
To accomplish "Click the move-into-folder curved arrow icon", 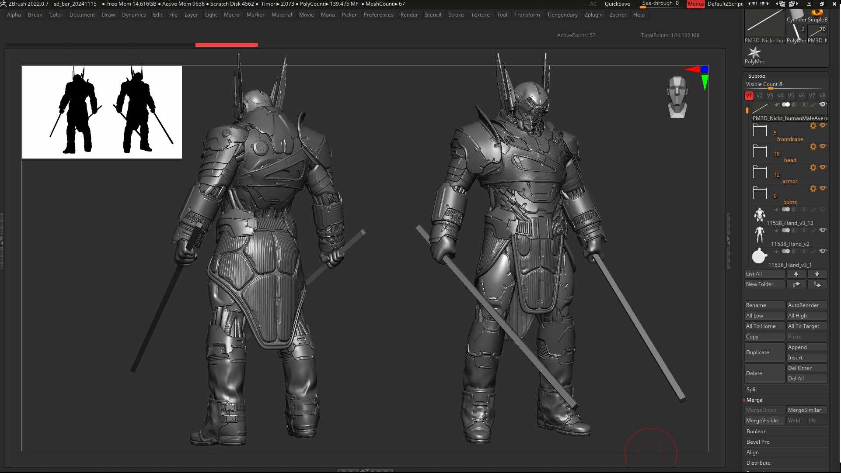I will pyautogui.click(x=796, y=284).
